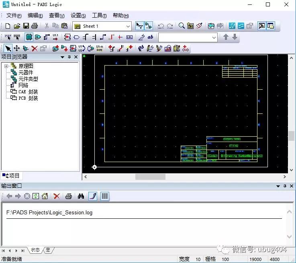
Task: Click the horizontal scrollbar thumb under the schematic
Action: pyautogui.click(x=150, y=177)
